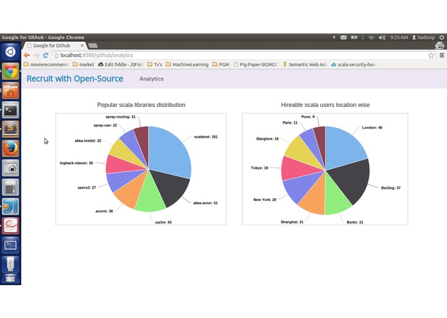Open the PGM bookmark folder
This screenshot has width=447, height=318.
[221, 64]
